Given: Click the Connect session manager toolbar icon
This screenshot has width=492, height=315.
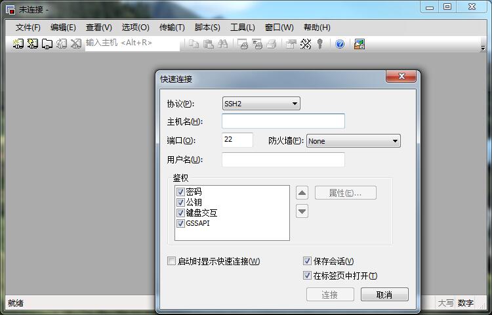Looking at the screenshot, I should click(18, 44).
